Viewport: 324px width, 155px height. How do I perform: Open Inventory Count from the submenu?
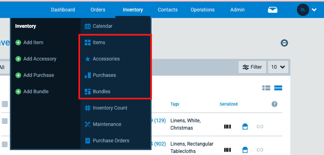[110, 108]
